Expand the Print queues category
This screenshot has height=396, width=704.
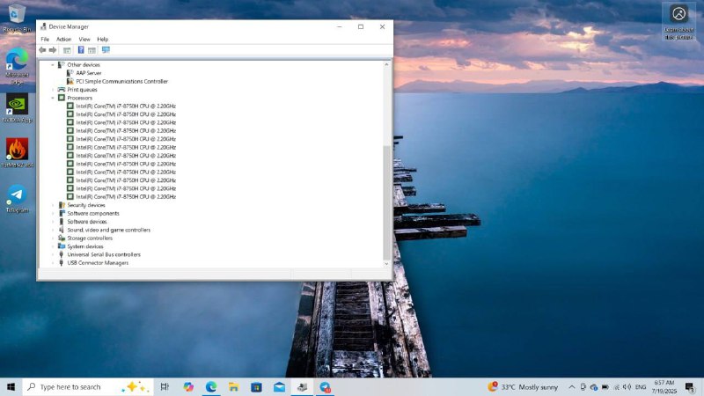coord(53,90)
